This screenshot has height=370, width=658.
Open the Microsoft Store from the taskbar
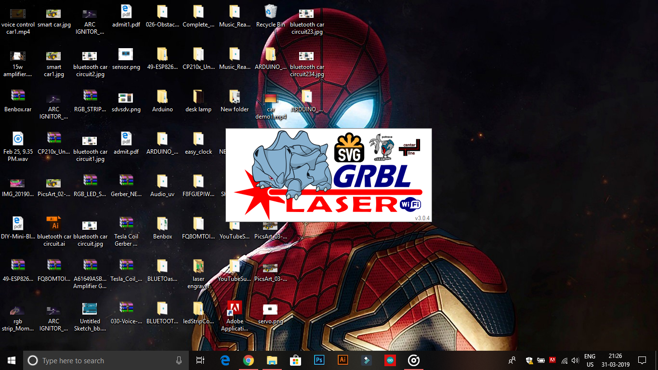(295, 360)
